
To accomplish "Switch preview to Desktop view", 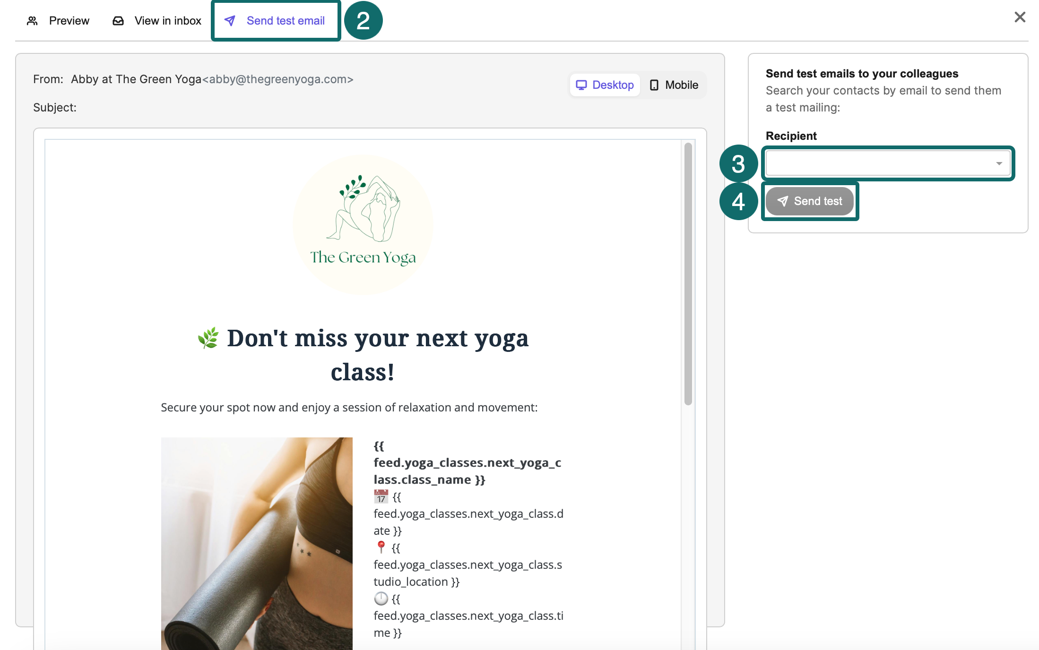I will pos(605,85).
